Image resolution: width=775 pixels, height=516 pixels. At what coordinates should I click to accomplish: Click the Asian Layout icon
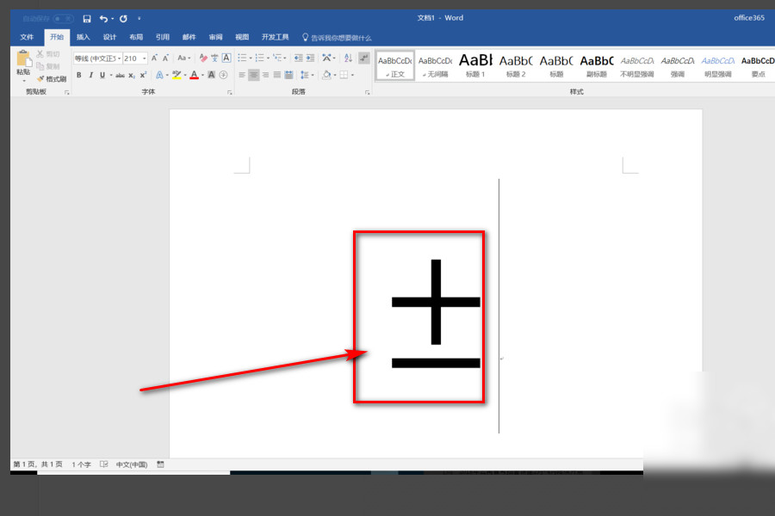326,58
